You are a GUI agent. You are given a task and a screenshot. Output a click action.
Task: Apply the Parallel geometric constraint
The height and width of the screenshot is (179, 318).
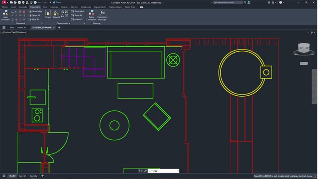pos(12,15)
